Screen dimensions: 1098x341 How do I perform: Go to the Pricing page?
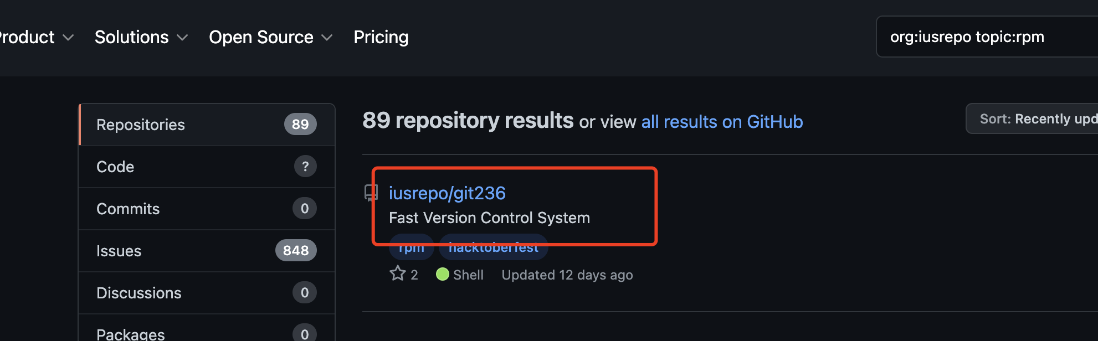tap(381, 37)
